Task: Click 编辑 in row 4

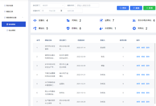Action: [x=143, y=75]
